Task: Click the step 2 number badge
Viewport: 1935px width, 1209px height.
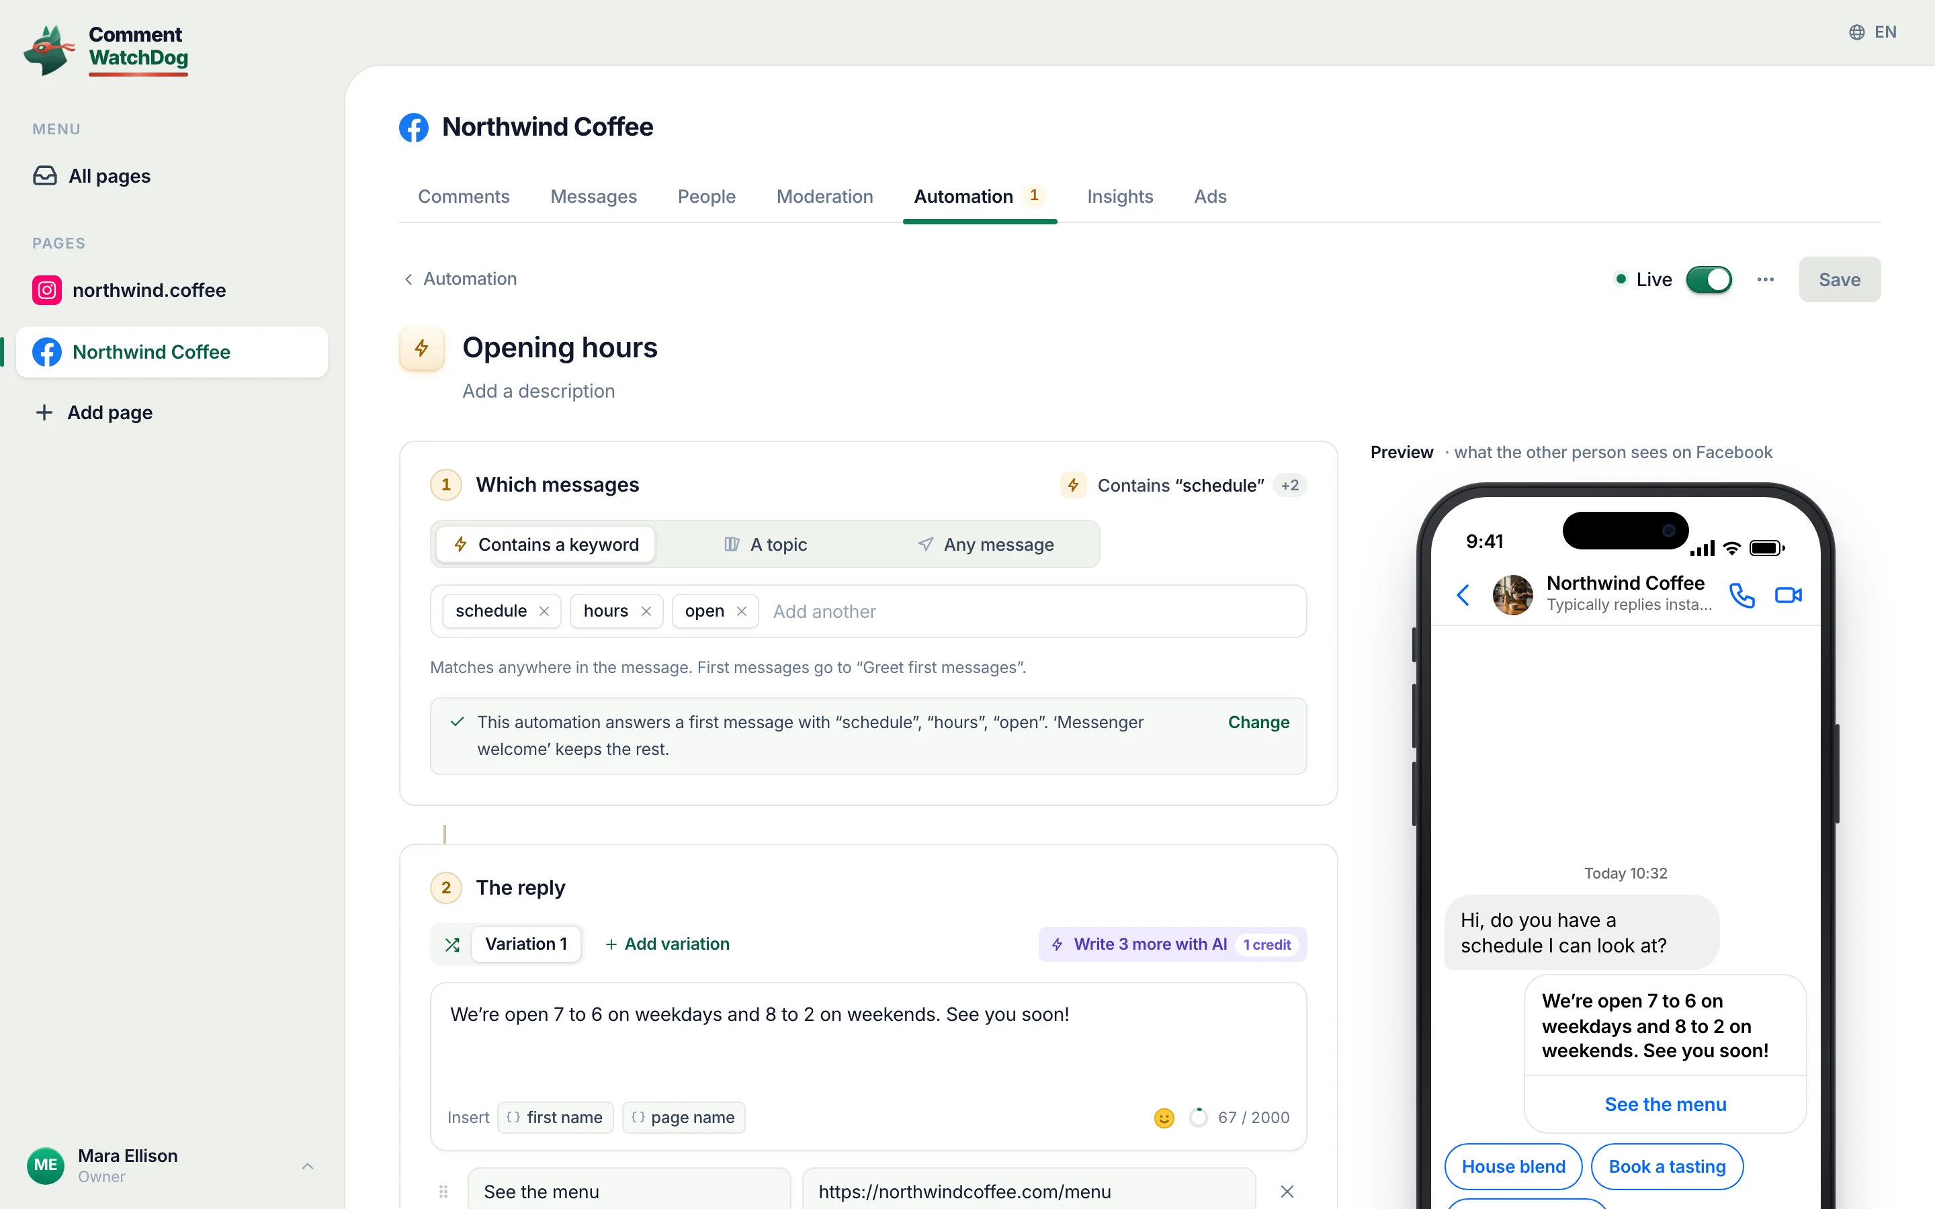Action: 446,887
